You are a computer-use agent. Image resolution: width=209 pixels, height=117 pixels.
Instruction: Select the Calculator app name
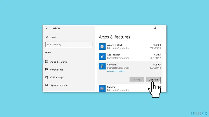pos(112,65)
